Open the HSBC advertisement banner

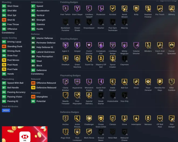point(25,134)
